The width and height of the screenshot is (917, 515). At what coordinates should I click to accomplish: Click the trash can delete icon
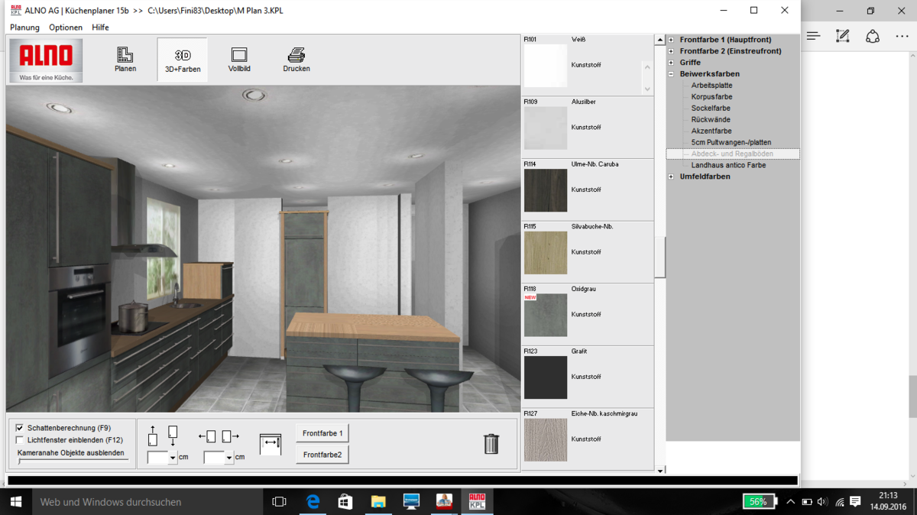point(491,443)
